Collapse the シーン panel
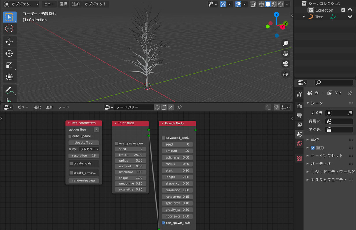 [308, 103]
